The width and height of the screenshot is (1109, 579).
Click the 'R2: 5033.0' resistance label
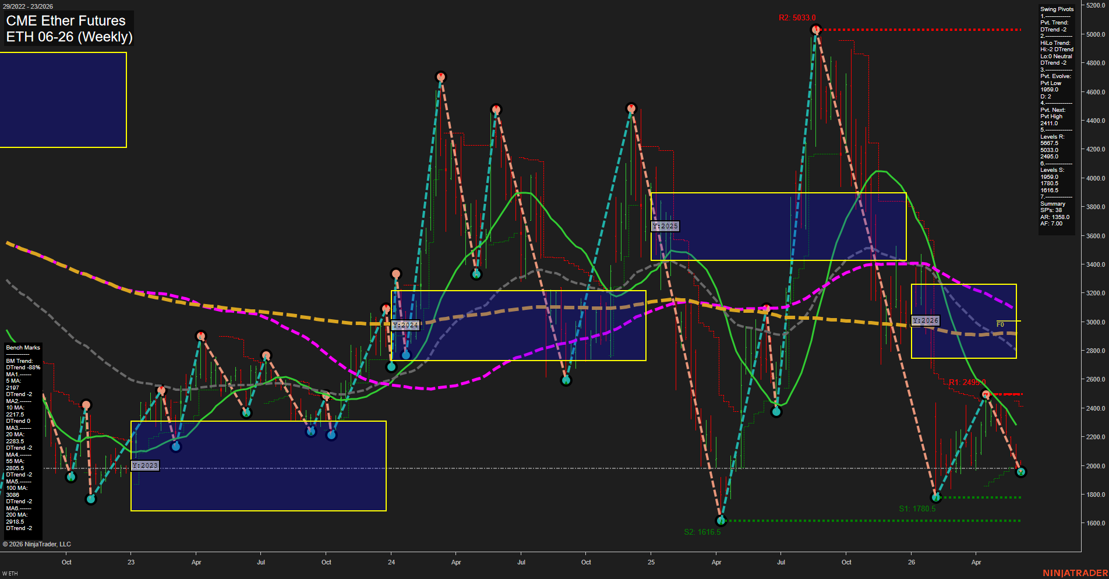coord(797,18)
